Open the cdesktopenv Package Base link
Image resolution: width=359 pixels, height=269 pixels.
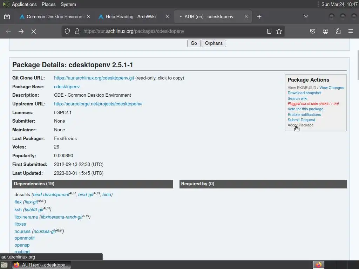[67, 87]
